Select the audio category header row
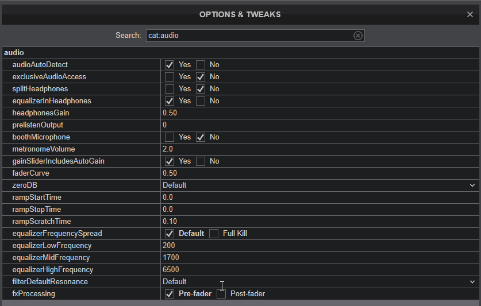 pyautogui.click(x=240, y=53)
